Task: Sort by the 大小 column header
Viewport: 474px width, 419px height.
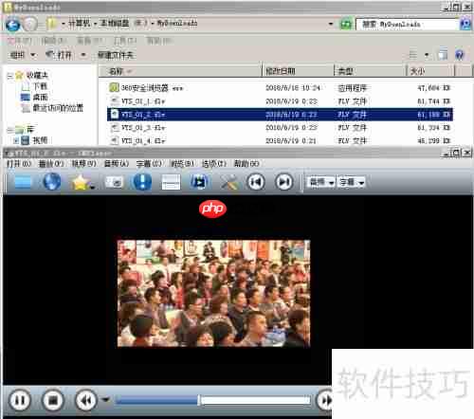Action: [430, 71]
